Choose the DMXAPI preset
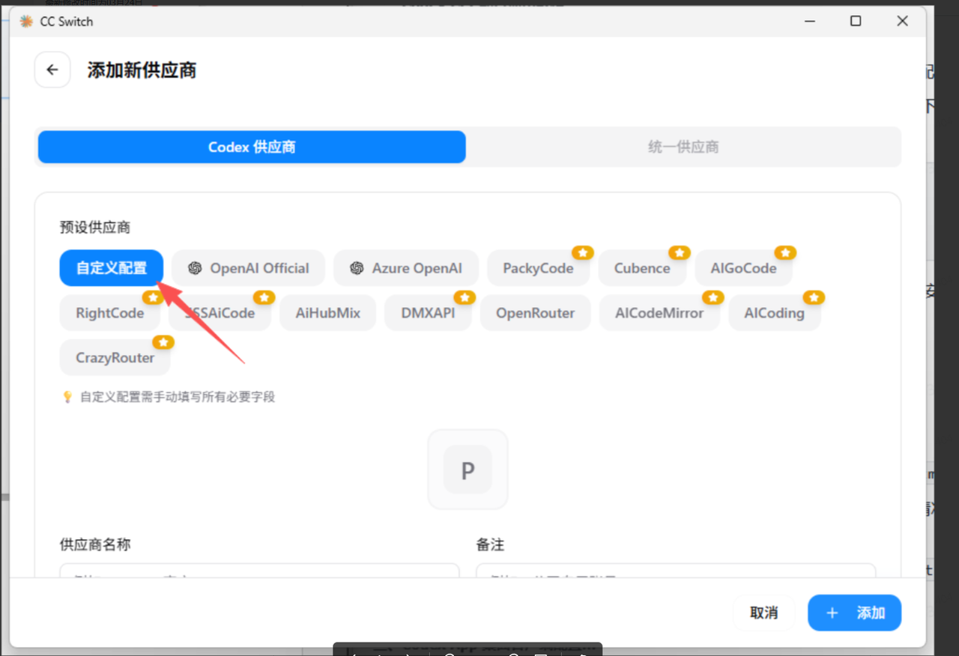 (x=428, y=313)
